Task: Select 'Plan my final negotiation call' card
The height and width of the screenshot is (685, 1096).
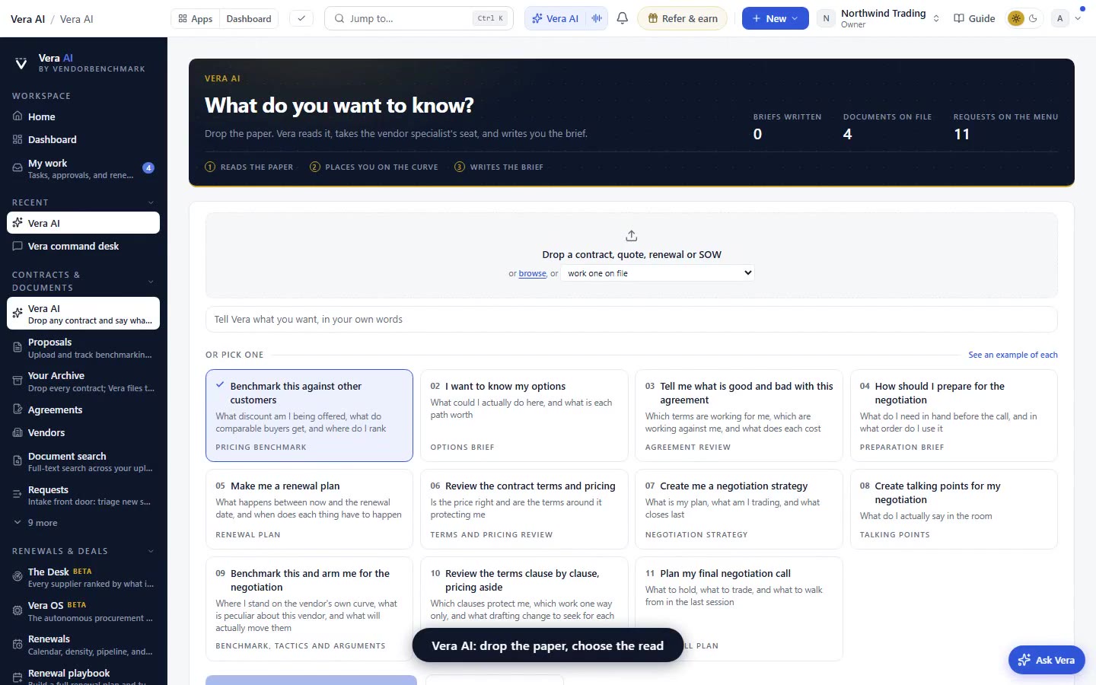Action: click(x=739, y=609)
